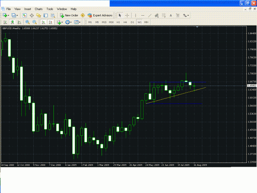The width and height of the screenshot is (257, 193).
Task: Select the Text Label 'T' tool
Action: [178, 15]
